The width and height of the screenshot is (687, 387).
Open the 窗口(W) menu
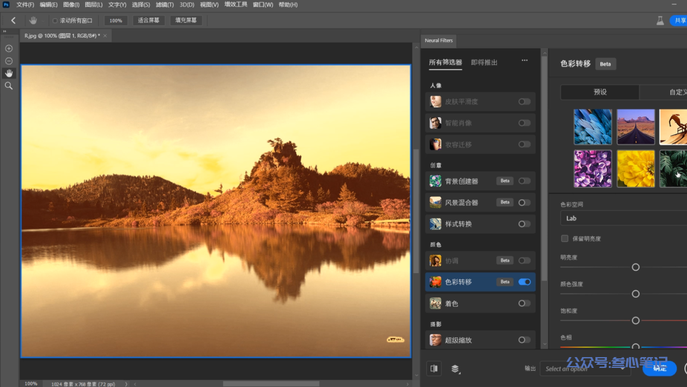(x=263, y=4)
